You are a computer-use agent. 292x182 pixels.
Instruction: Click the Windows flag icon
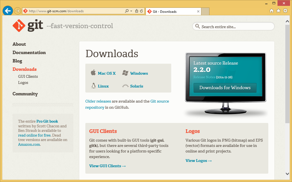click(x=125, y=73)
